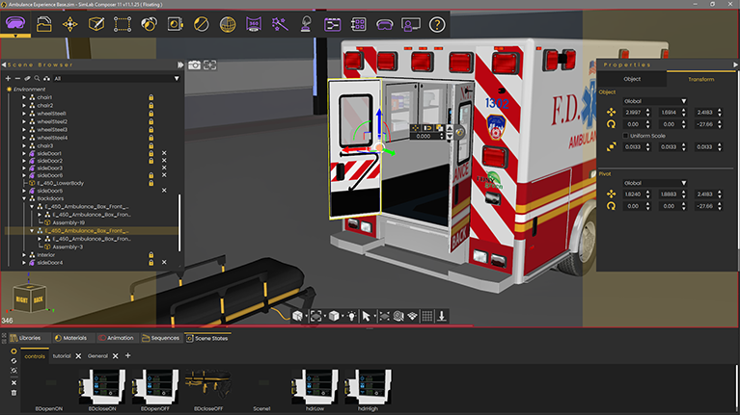The image size is (740, 415).
Task: Open the Object tab in Properties
Action: [632, 79]
